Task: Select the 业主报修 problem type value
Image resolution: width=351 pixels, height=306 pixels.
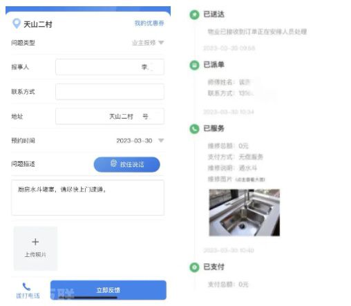Action: [x=144, y=43]
